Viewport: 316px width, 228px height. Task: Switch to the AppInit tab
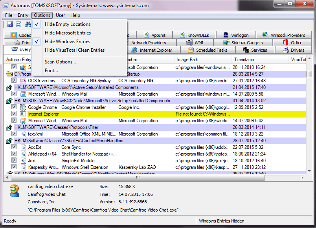(154, 35)
